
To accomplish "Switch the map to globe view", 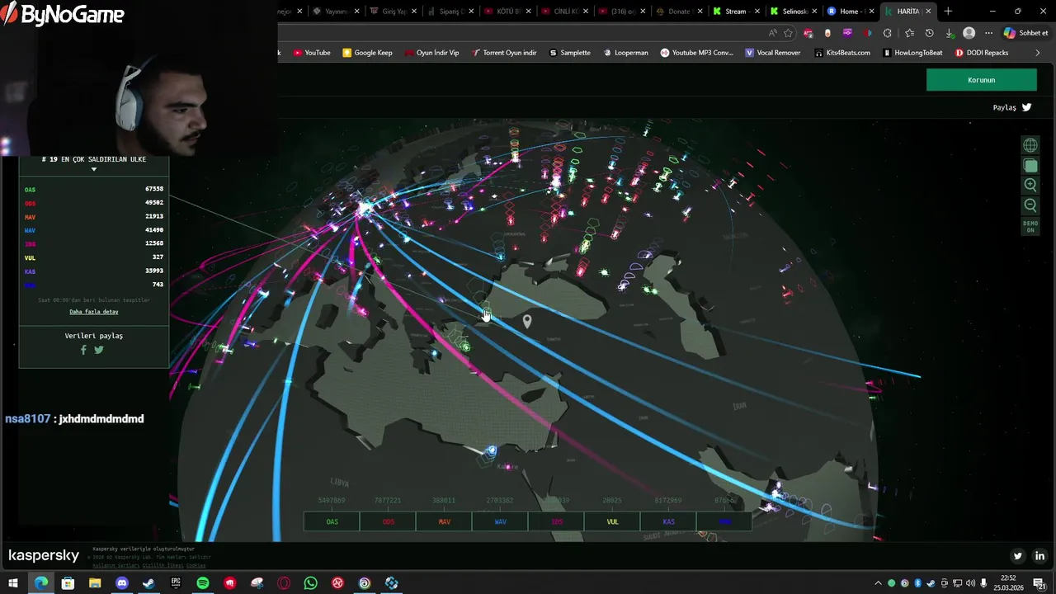I will [x=1030, y=145].
